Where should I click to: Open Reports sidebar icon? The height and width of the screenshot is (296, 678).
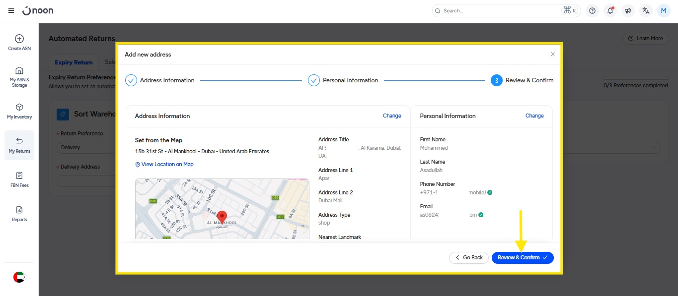click(19, 210)
